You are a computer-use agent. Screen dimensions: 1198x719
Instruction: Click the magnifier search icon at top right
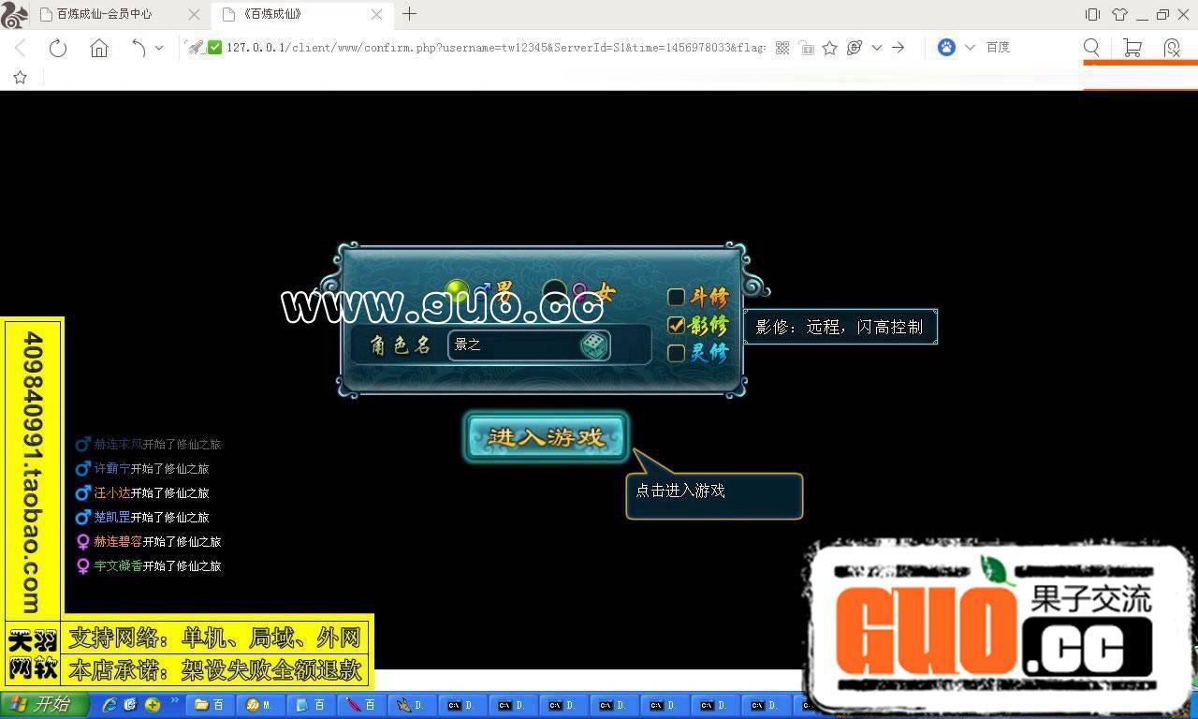[x=1091, y=48]
